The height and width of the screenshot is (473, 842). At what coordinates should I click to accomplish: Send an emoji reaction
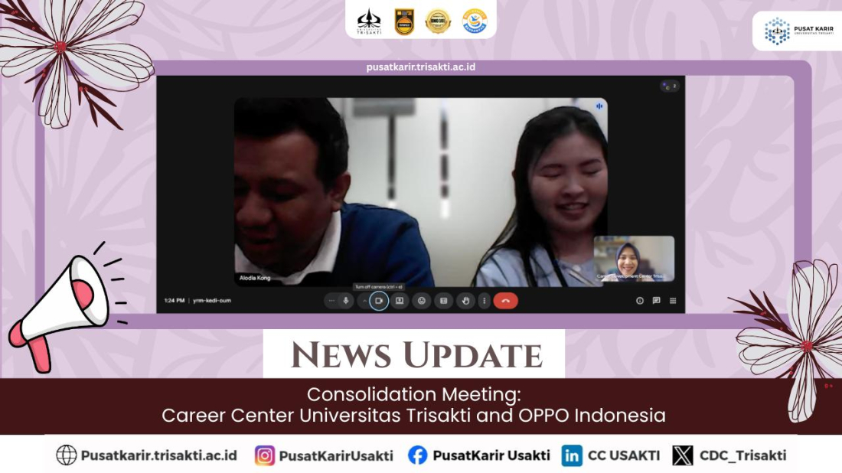pyautogui.click(x=421, y=302)
